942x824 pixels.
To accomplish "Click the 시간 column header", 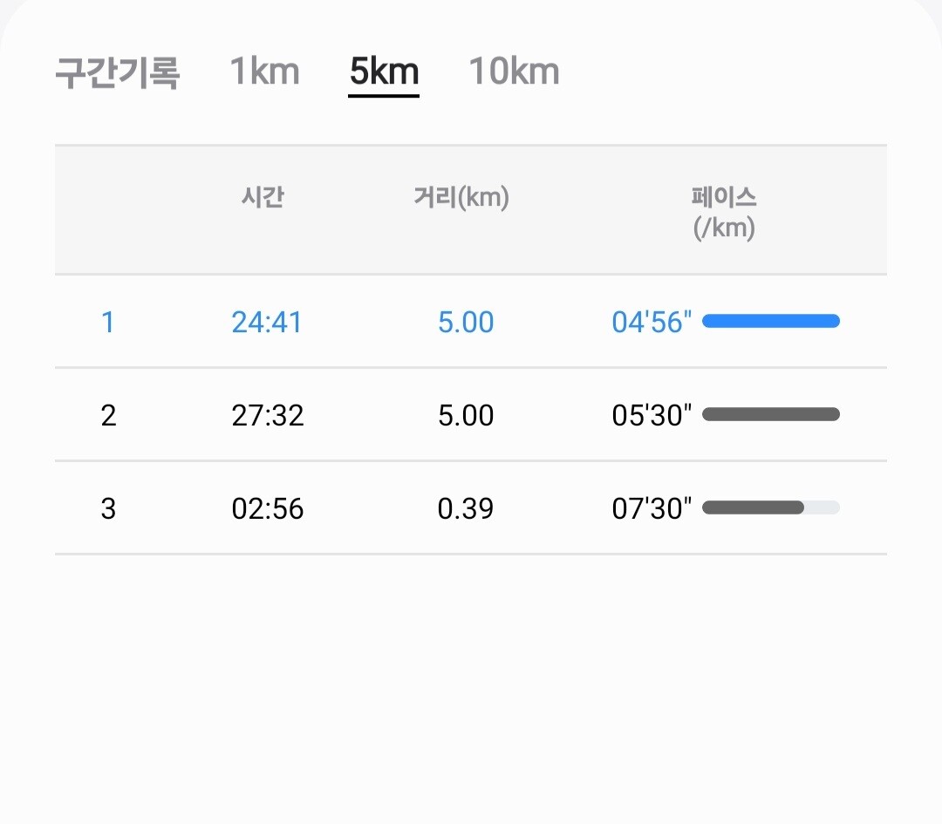I will point(263,198).
